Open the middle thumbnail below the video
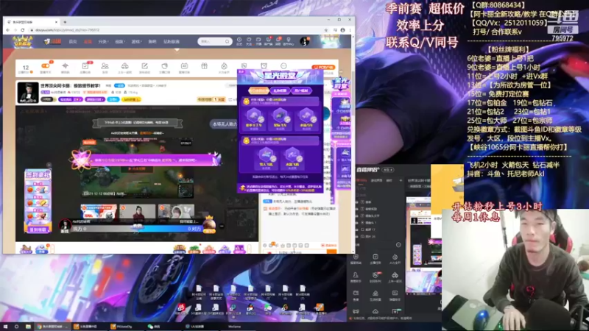The height and width of the screenshot is (331, 589). [x=138, y=211]
